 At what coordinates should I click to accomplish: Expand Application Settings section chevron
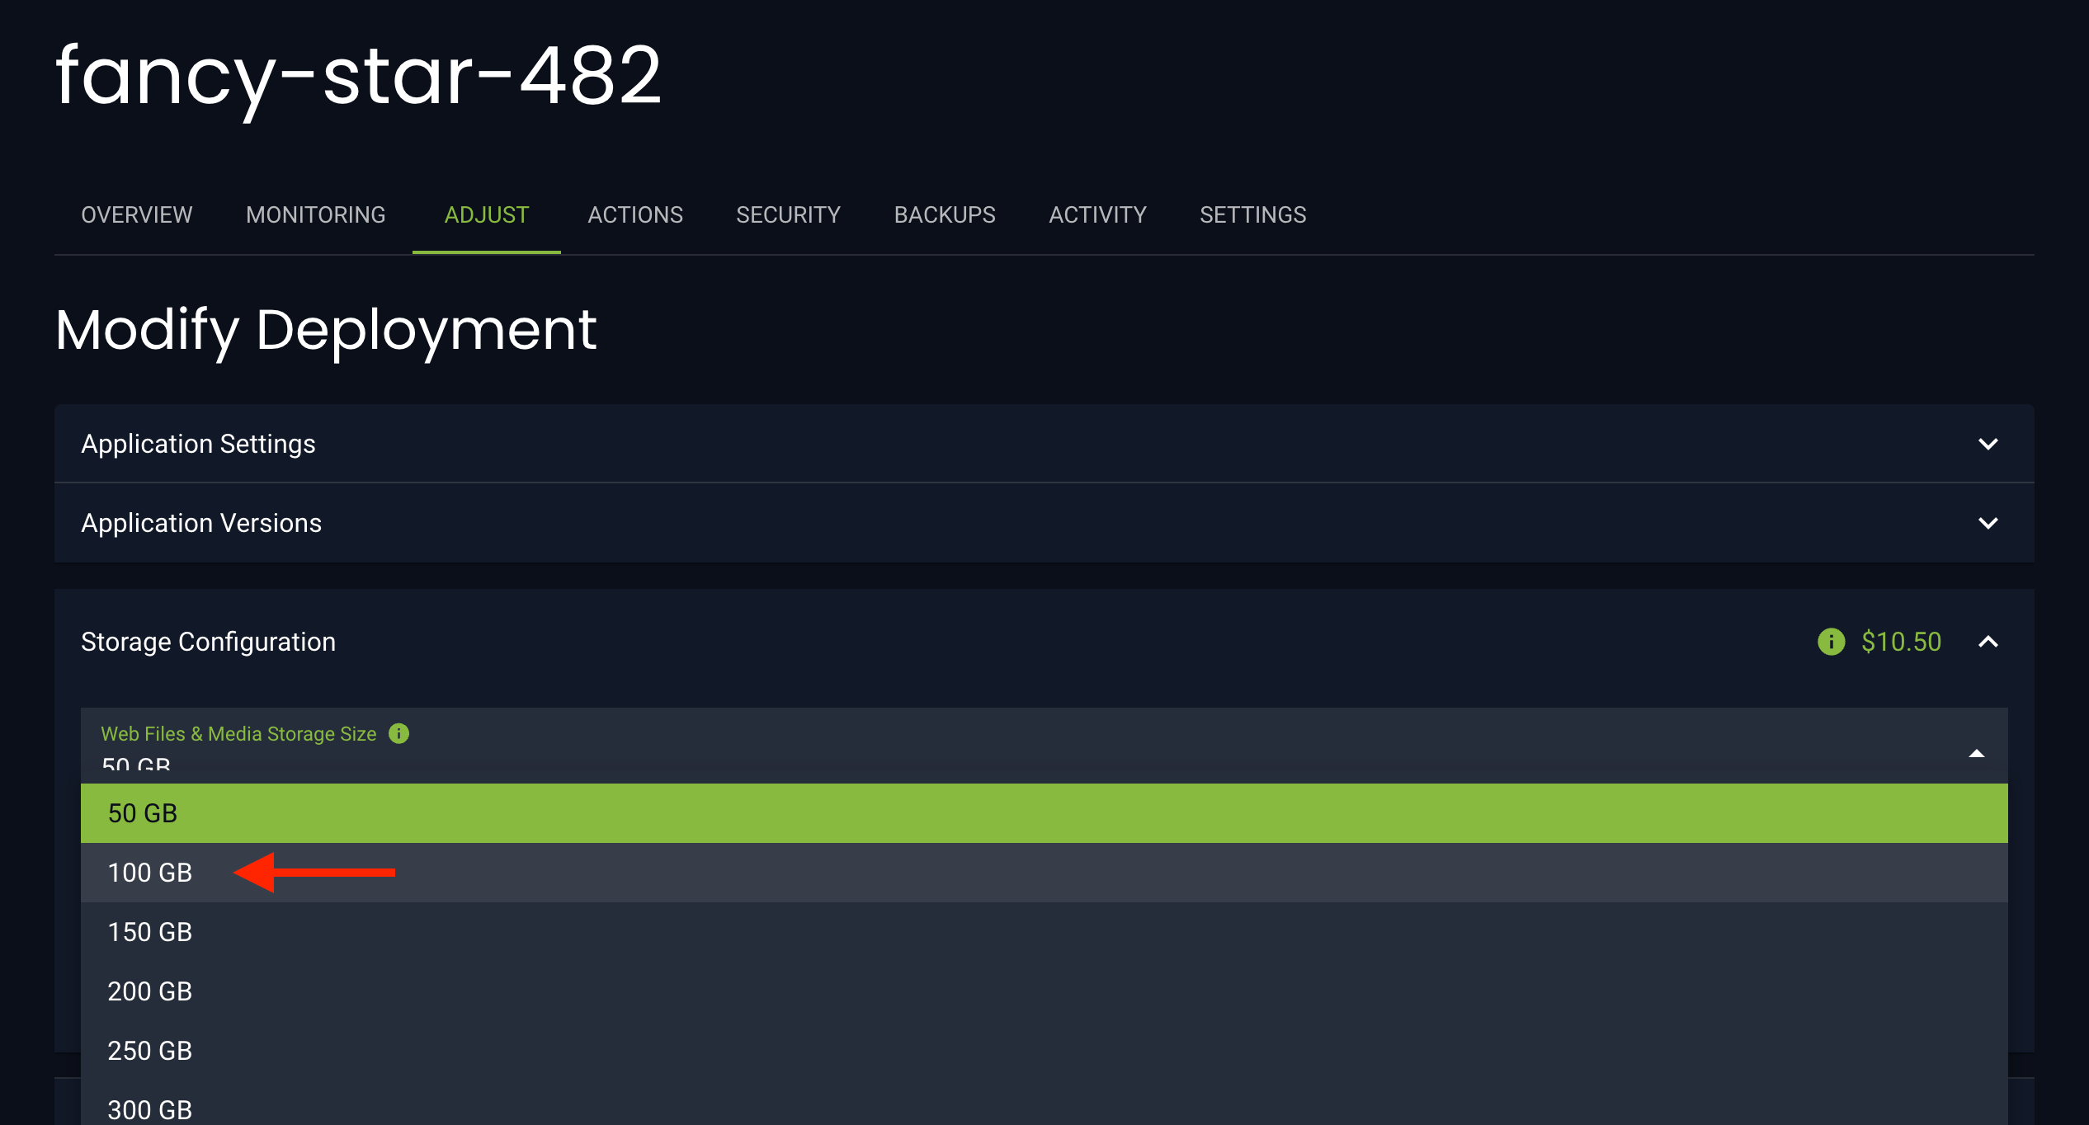(1988, 444)
